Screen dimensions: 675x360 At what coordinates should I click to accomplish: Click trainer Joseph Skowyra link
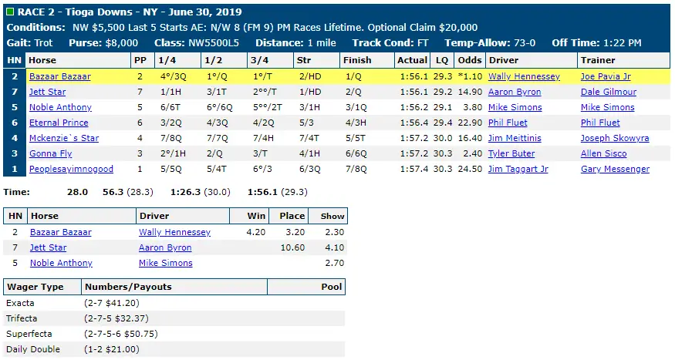[615, 139]
